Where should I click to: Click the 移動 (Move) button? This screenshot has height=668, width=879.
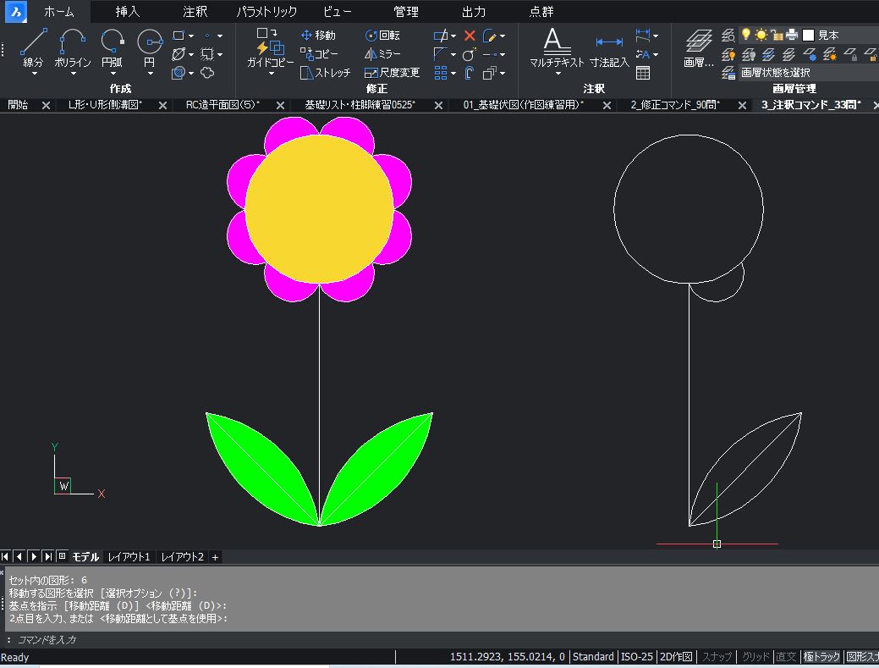[318, 36]
